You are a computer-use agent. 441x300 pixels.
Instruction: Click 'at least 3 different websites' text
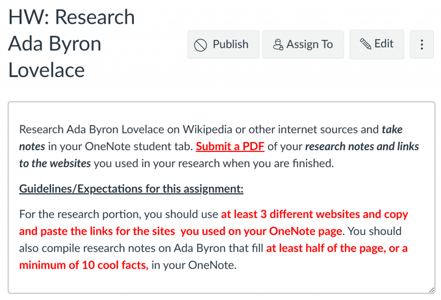tap(290, 214)
